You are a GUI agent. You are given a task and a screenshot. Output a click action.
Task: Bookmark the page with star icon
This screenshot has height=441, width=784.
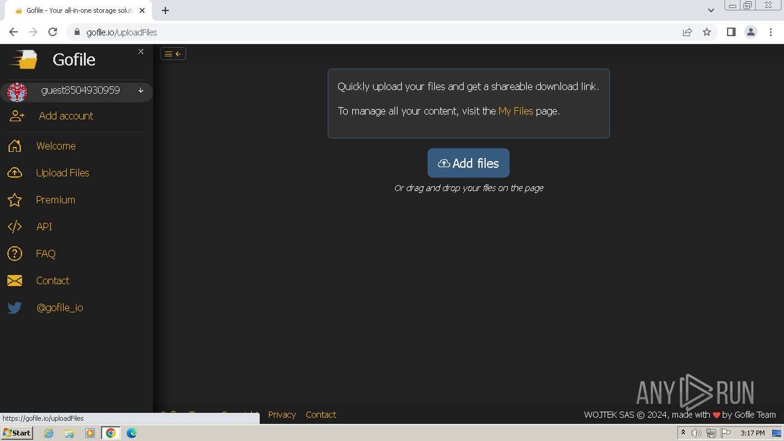[x=707, y=32]
